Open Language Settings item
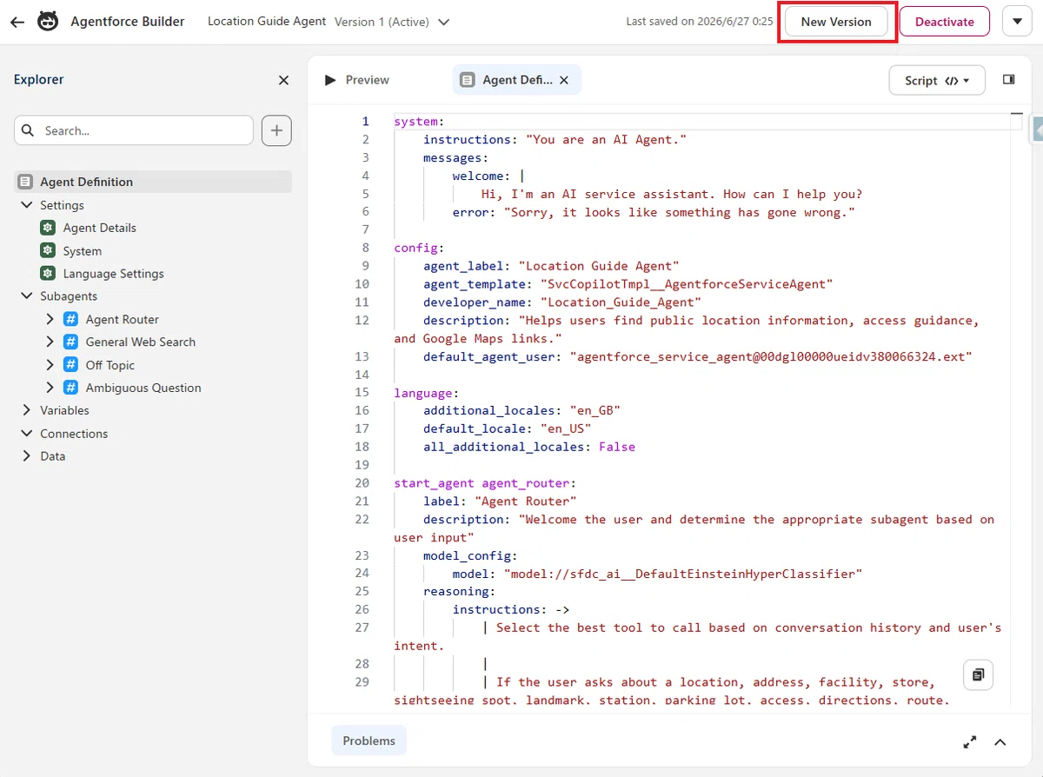 (x=114, y=274)
